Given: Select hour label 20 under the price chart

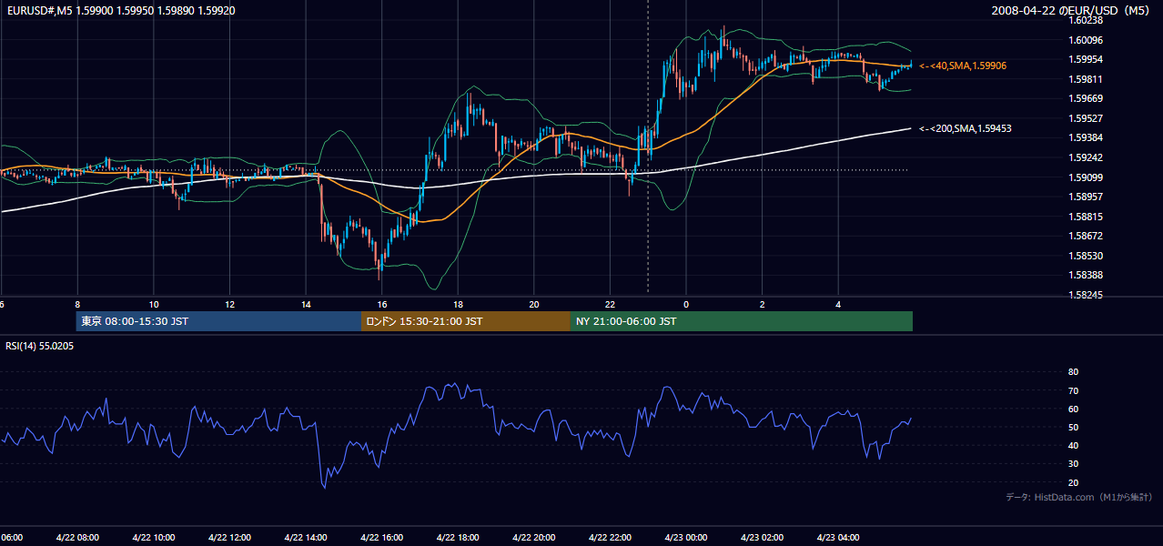Looking at the screenshot, I should click(x=534, y=304).
